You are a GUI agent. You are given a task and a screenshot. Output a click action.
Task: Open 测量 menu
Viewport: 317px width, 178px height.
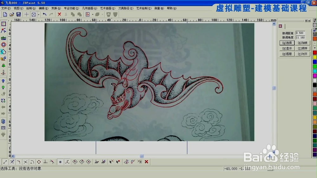159,8
